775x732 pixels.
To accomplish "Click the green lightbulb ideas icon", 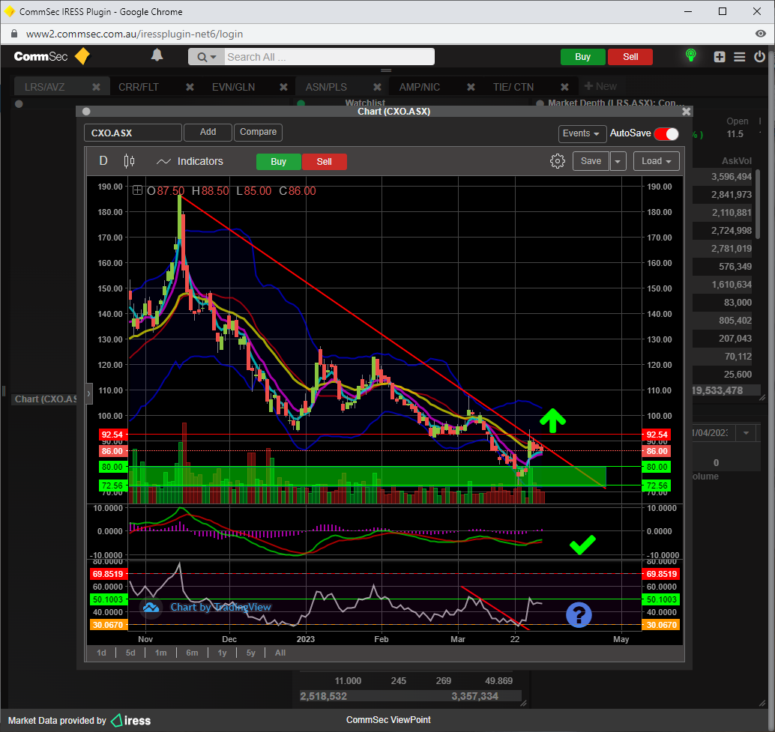I will (691, 56).
